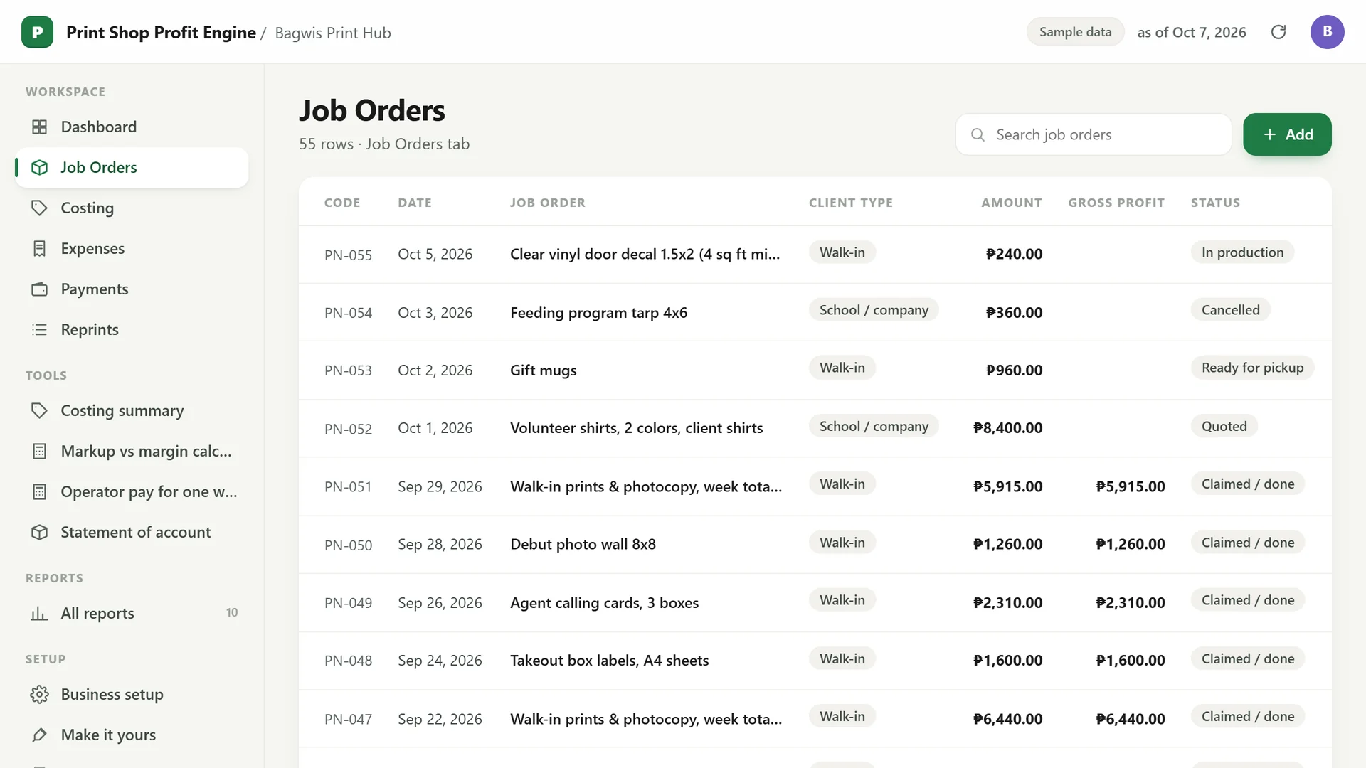The width and height of the screenshot is (1366, 768).
Task: Click the green P app logo
Action: click(37, 32)
